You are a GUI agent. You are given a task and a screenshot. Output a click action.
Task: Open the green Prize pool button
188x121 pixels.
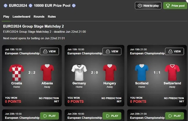[x=175, y=6]
